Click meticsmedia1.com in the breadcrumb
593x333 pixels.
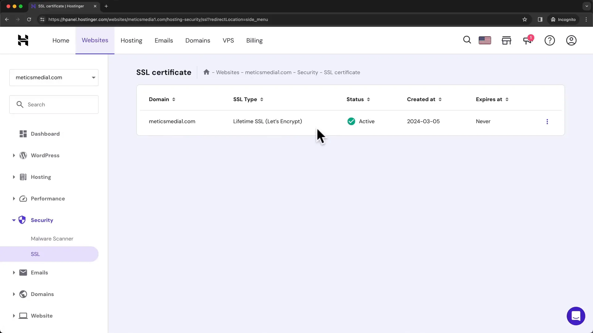[x=268, y=72]
